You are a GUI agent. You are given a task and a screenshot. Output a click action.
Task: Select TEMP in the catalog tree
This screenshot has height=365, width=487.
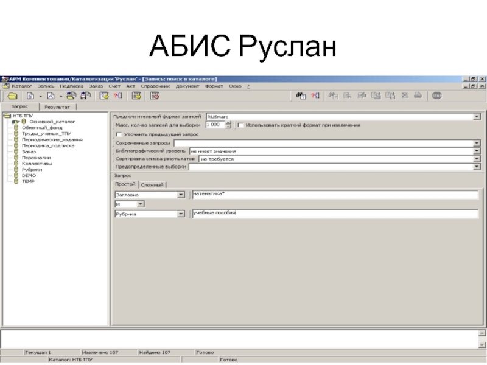coord(28,181)
